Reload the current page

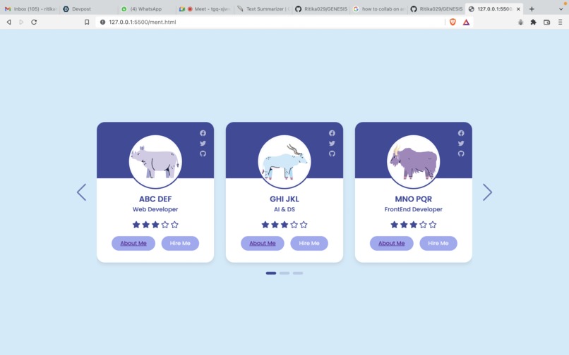click(34, 22)
